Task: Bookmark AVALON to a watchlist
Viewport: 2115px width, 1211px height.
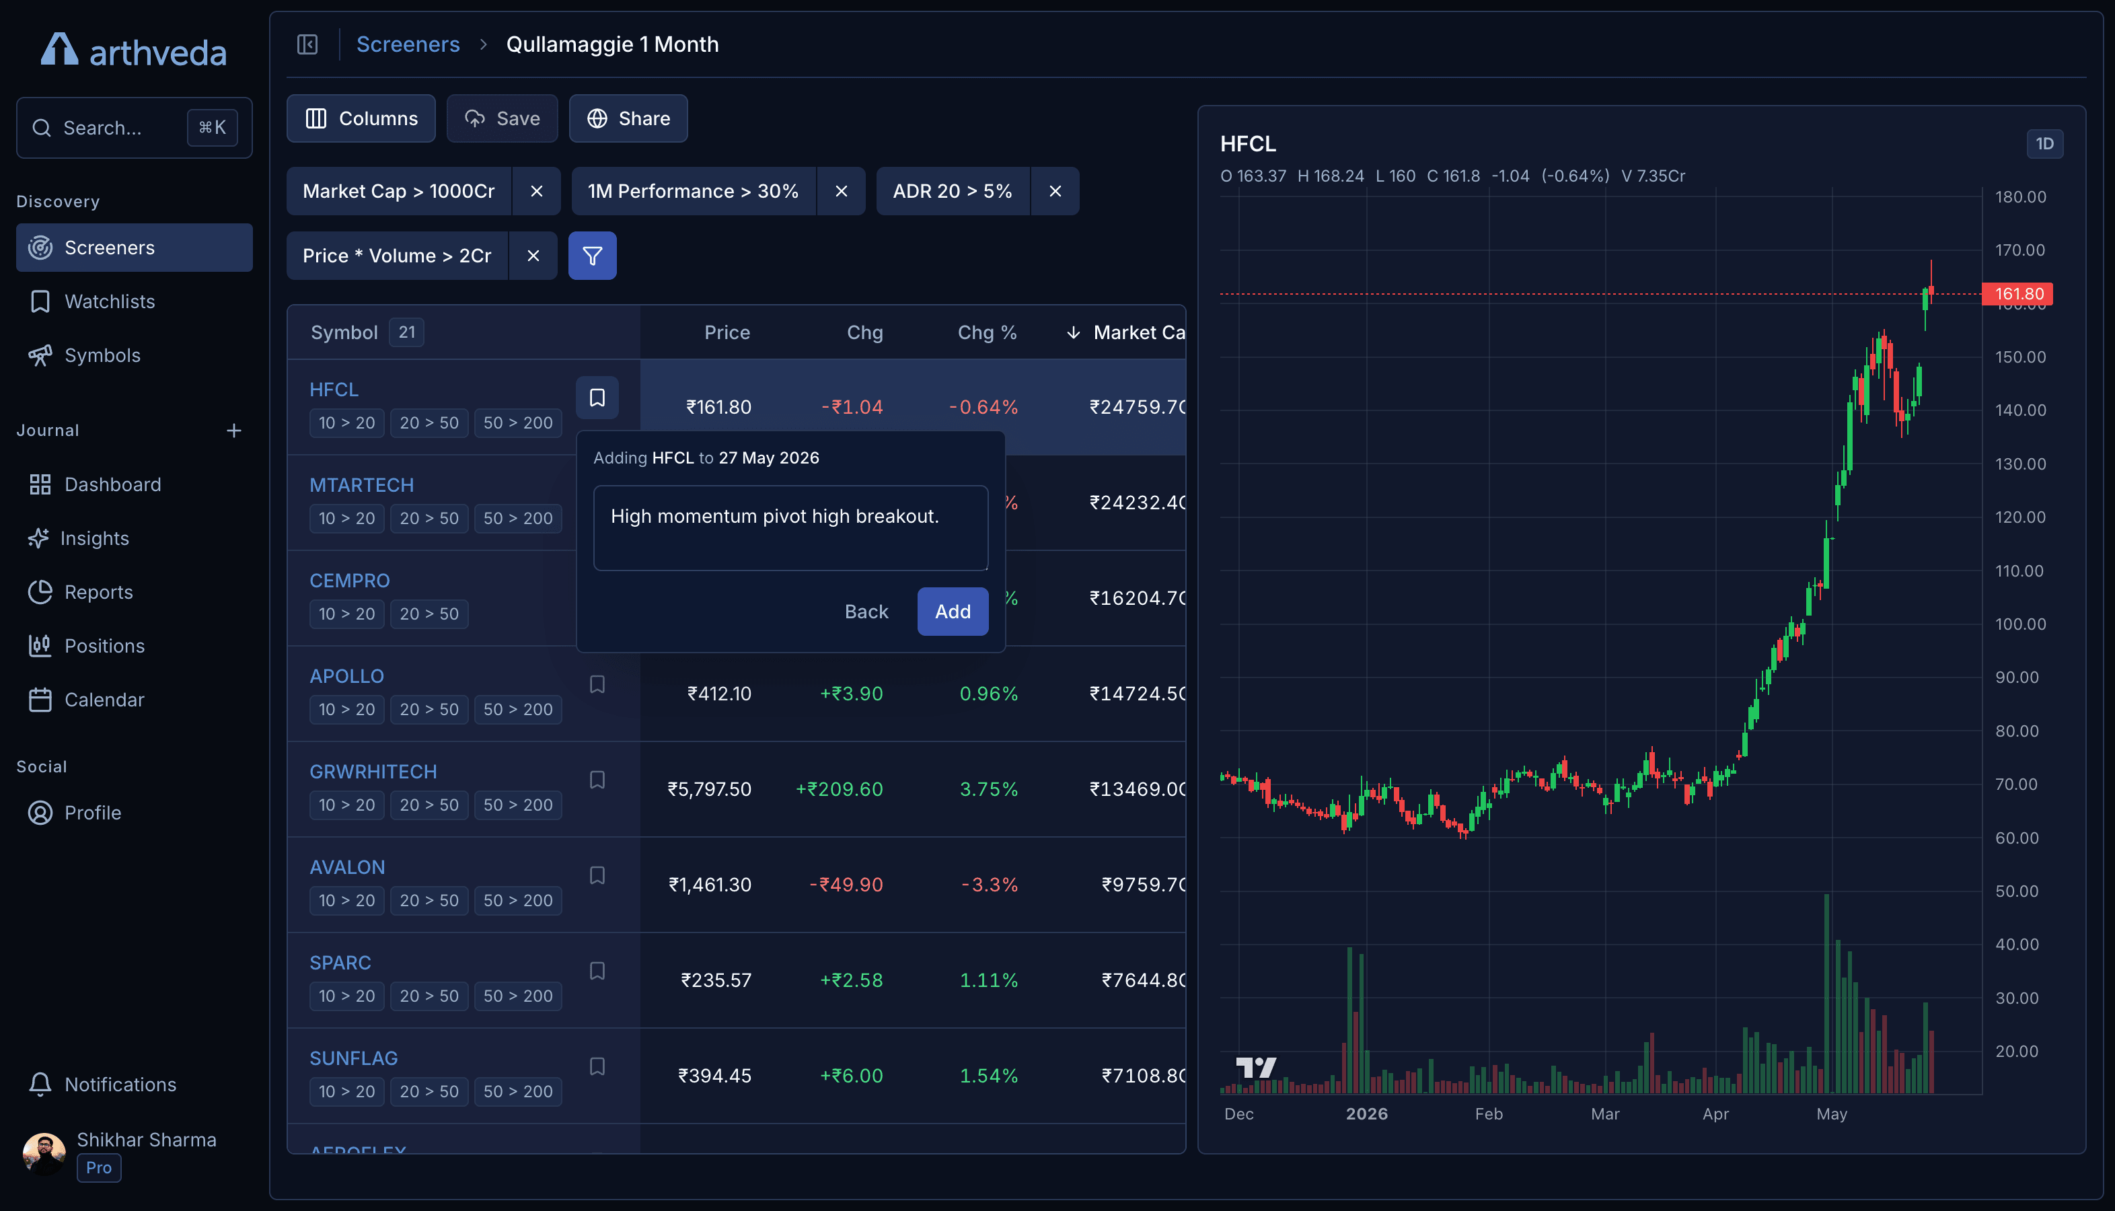Action: [x=597, y=875]
